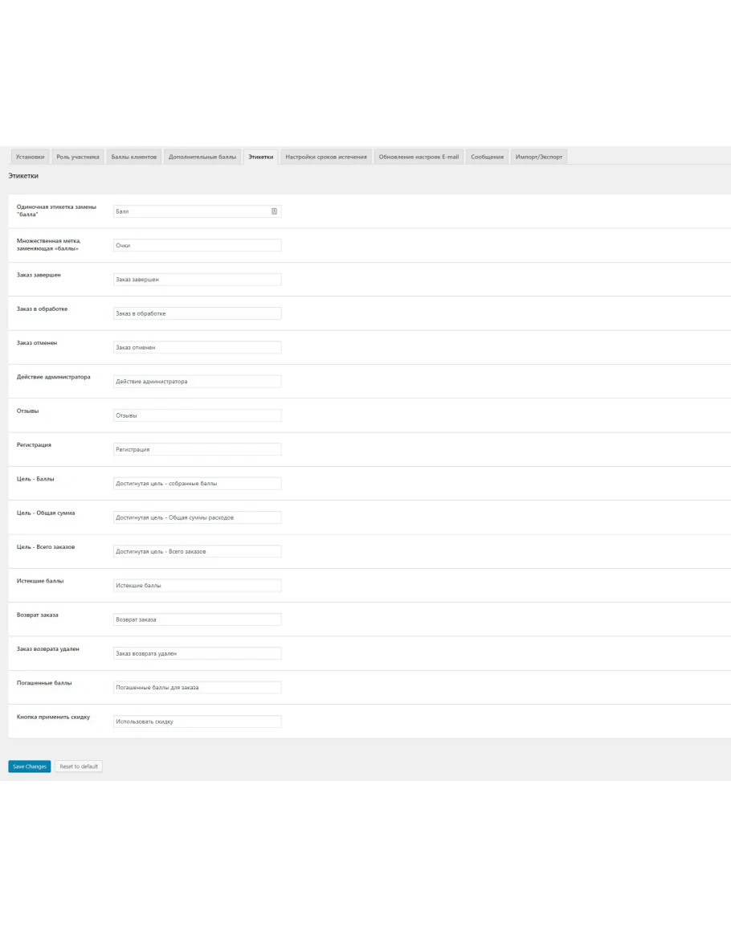Switch to the Роль участника tab
The width and height of the screenshot is (731, 928).
click(x=78, y=157)
